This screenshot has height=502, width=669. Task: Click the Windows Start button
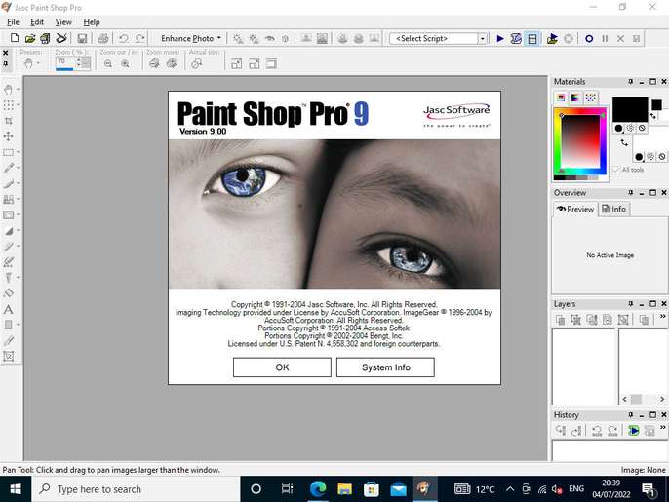[x=16, y=489]
